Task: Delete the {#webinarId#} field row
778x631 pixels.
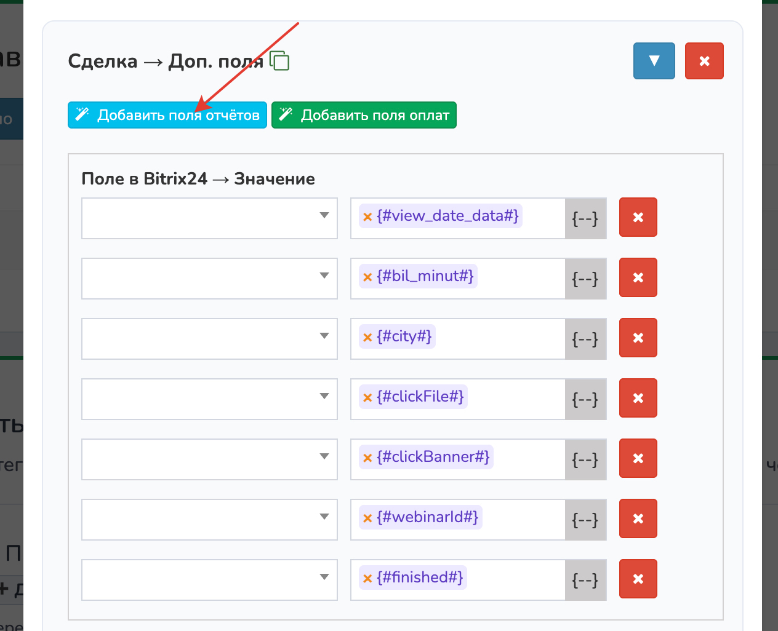Action: (x=638, y=518)
